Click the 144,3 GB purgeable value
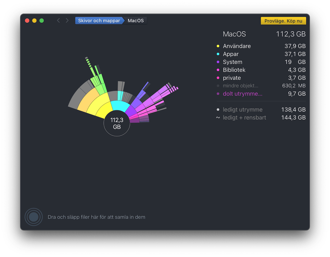 click(x=293, y=118)
